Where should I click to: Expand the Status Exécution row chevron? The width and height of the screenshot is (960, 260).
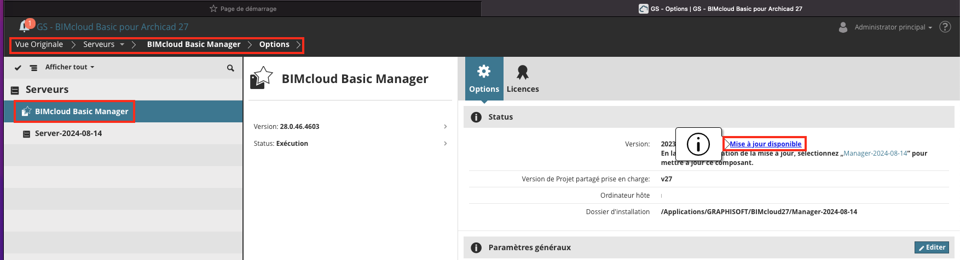(x=446, y=144)
